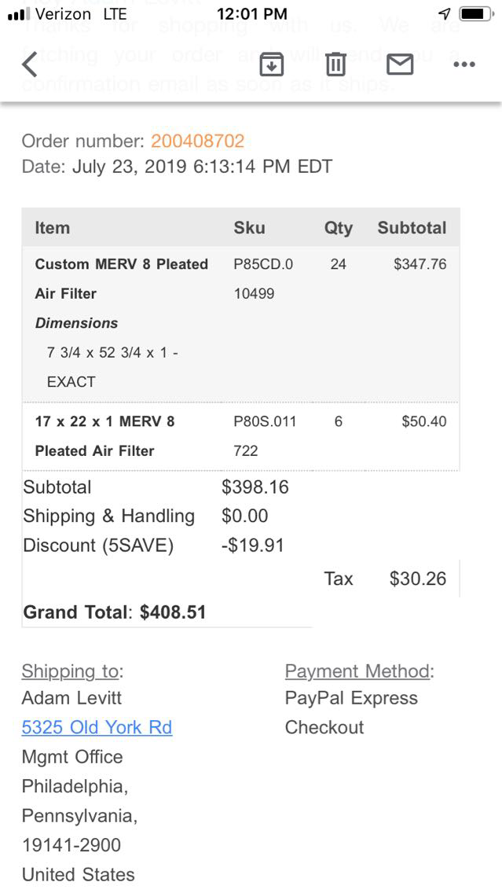Archive this email with the archive icon
The image size is (502, 893).
pyautogui.click(x=271, y=64)
